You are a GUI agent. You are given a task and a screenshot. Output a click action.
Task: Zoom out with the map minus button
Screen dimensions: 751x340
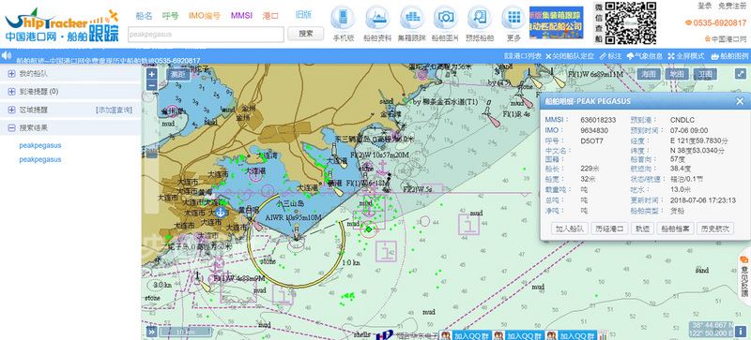pos(151,85)
